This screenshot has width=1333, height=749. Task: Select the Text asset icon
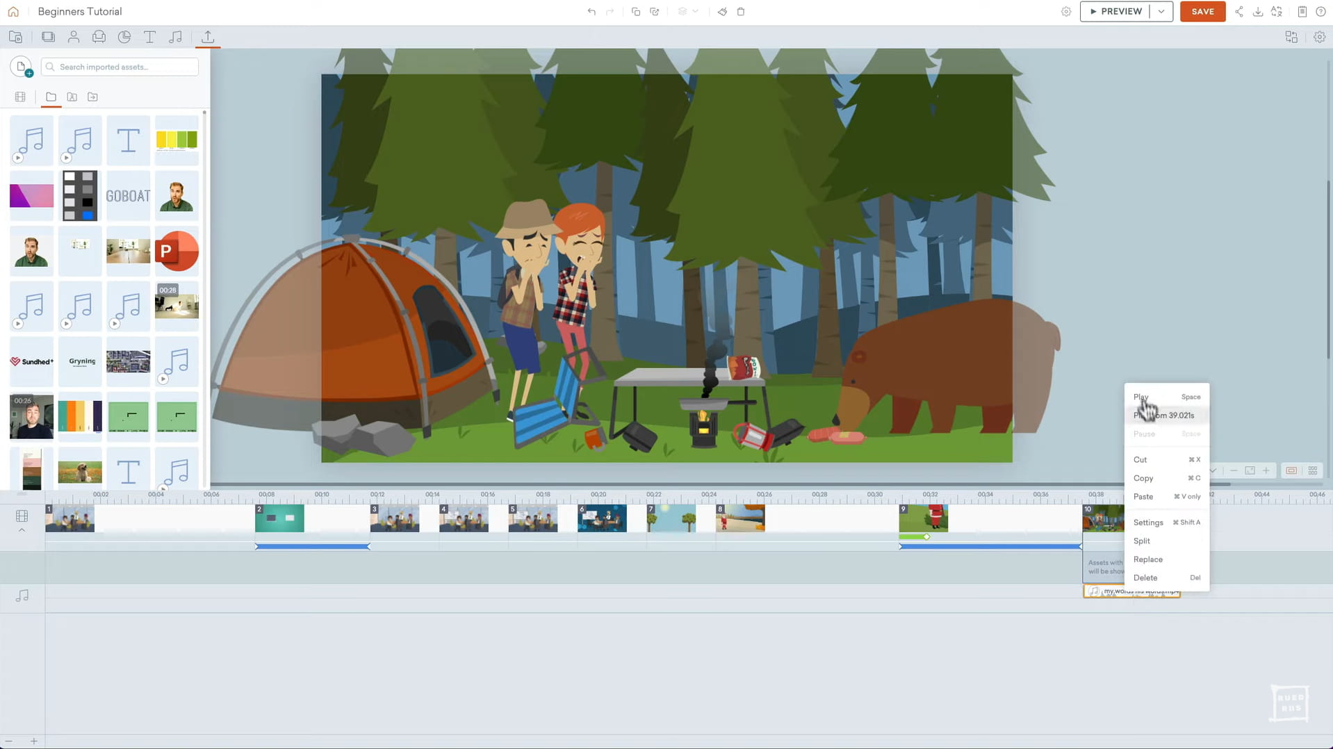[x=149, y=36]
